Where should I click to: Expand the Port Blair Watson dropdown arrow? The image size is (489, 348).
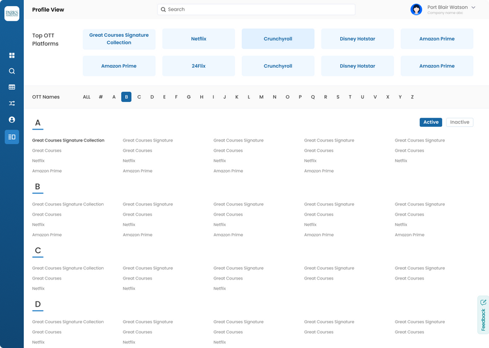[x=474, y=7]
